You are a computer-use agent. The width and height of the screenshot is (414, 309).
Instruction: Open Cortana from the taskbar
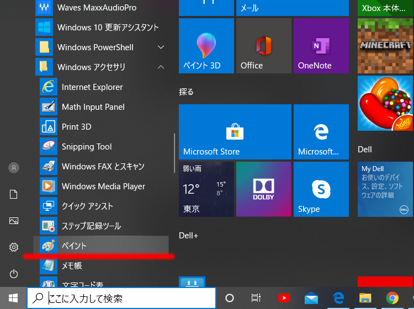pyautogui.click(x=230, y=298)
